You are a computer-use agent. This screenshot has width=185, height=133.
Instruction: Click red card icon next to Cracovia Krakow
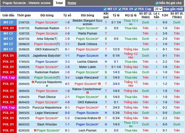[x=99, y=118]
